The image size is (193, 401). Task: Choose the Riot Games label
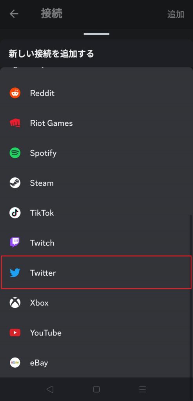point(51,123)
